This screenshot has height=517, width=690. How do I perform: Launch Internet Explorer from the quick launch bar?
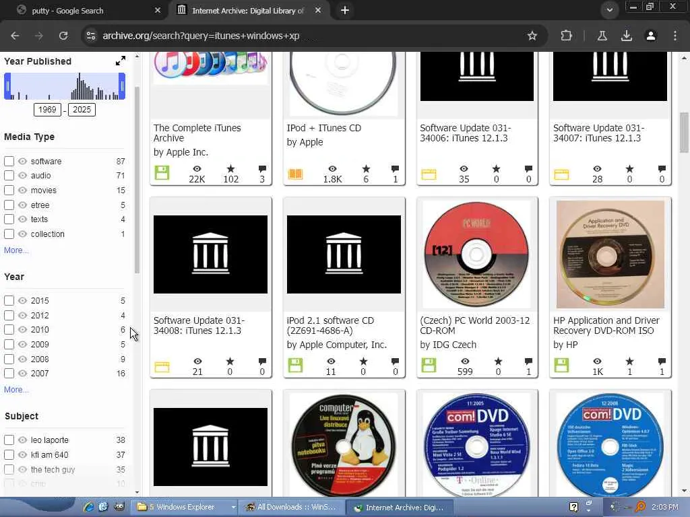click(x=88, y=507)
